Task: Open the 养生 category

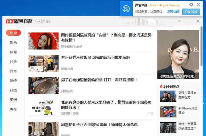Action: tap(13, 109)
